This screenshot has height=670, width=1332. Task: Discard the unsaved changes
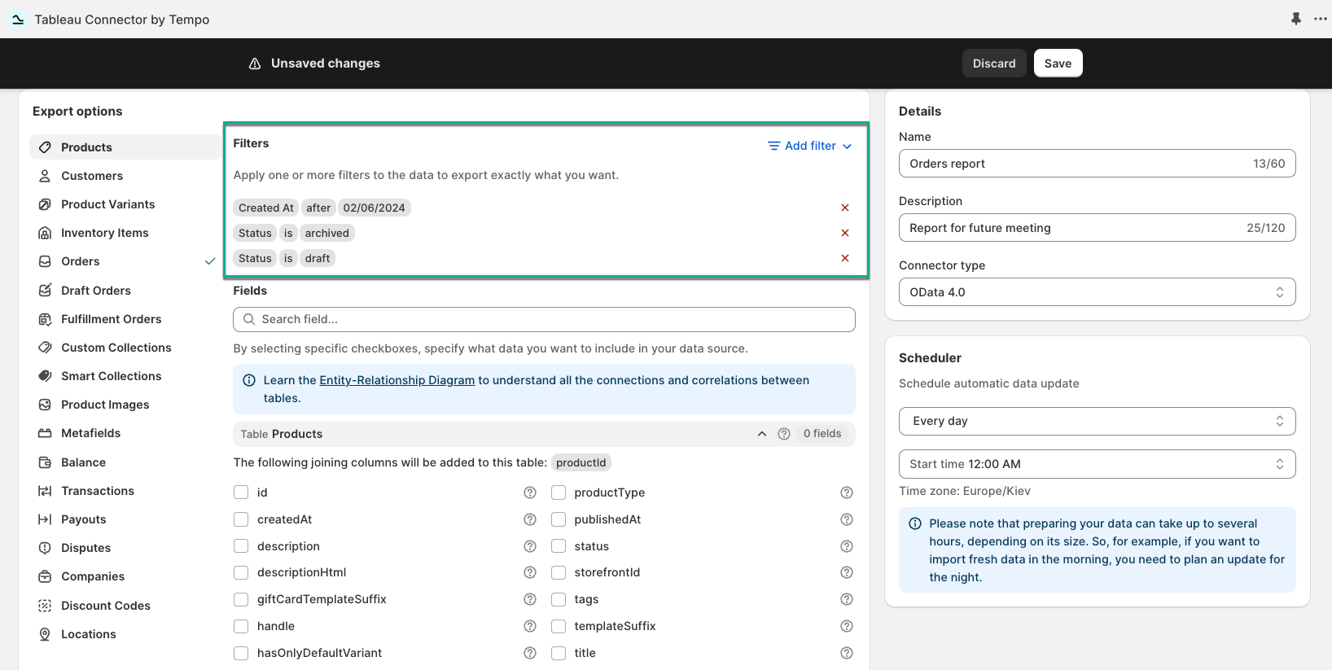(994, 63)
